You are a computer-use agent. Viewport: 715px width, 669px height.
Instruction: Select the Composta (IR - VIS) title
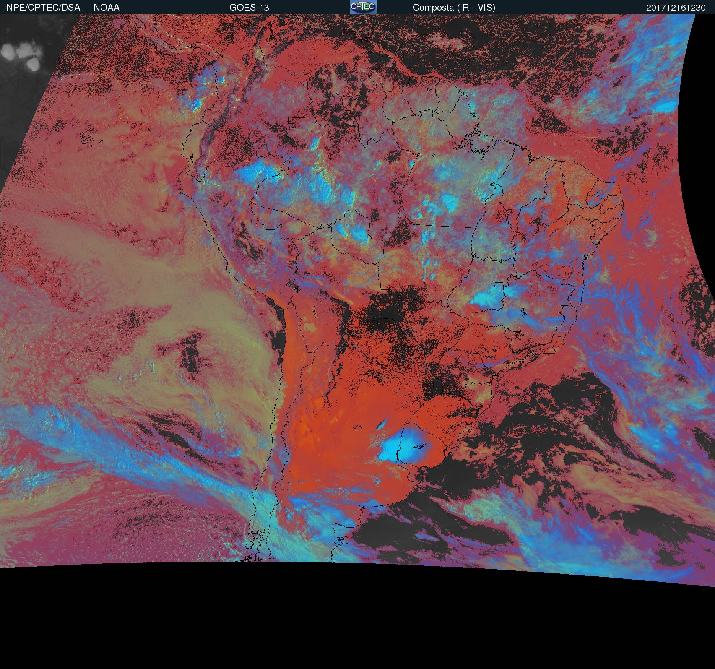(x=454, y=8)
